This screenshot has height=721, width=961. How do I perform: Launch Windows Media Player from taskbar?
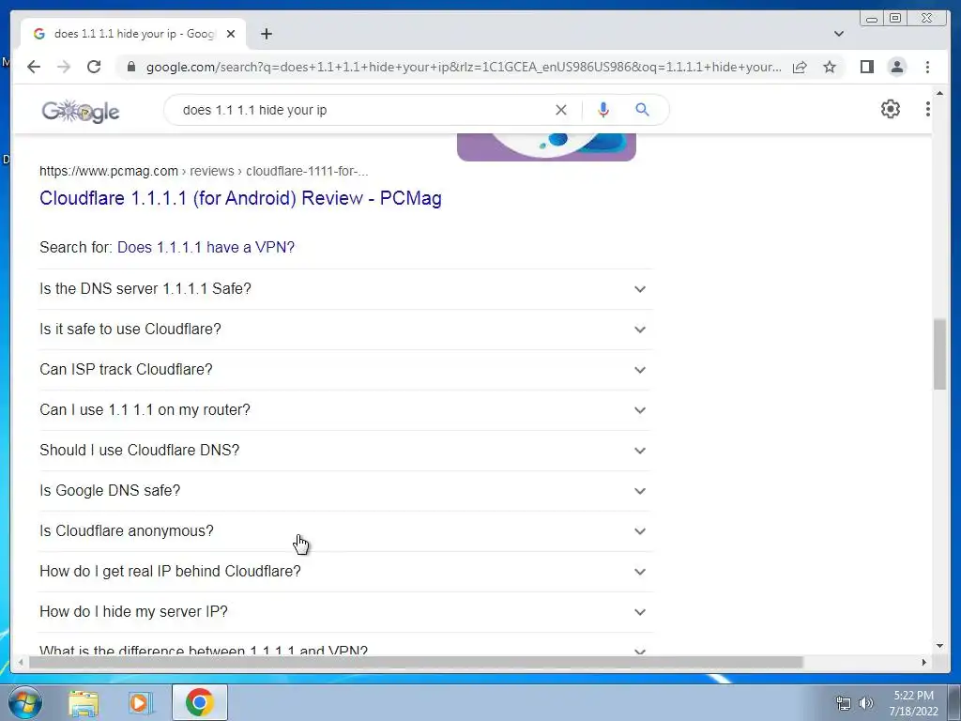(x=141, y=703)
